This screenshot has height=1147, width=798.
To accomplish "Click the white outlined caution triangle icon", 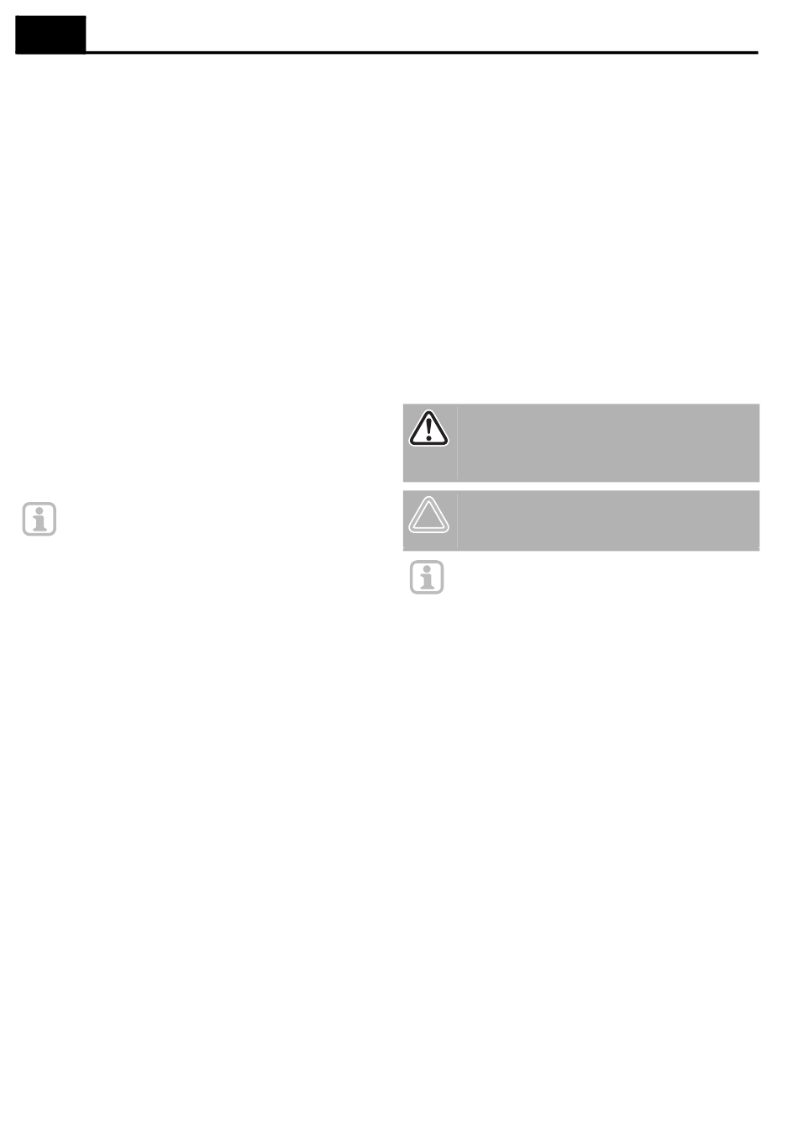I will [428, 515].
